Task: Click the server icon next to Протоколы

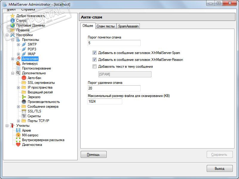Action: (x=18, y=40)
